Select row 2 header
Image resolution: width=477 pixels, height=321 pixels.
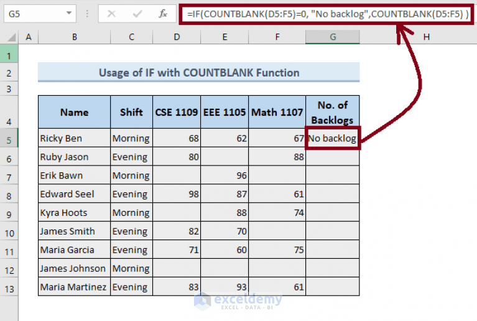pos(9,73)
